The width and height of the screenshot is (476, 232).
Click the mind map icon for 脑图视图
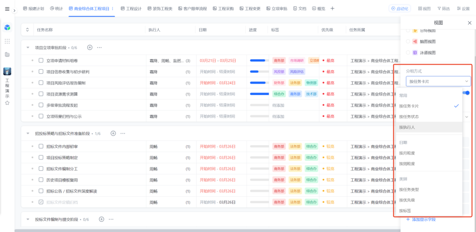pyautogui.click(x=415, y=41)
